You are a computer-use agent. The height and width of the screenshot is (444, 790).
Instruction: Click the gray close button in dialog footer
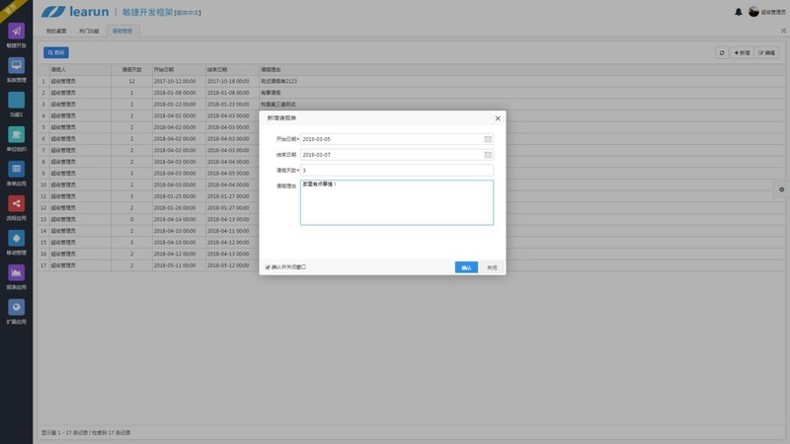pyautogui.click(x=492, y=267)
